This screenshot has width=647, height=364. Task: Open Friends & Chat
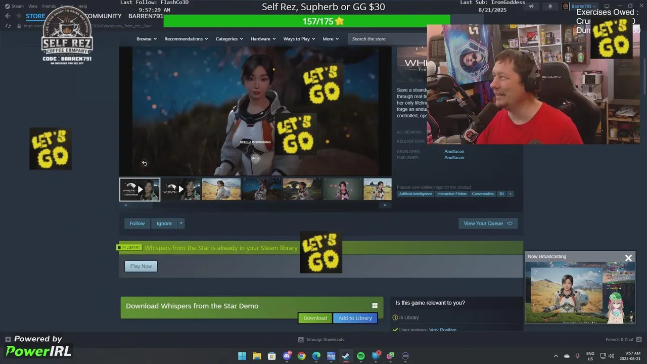(623, 340)
